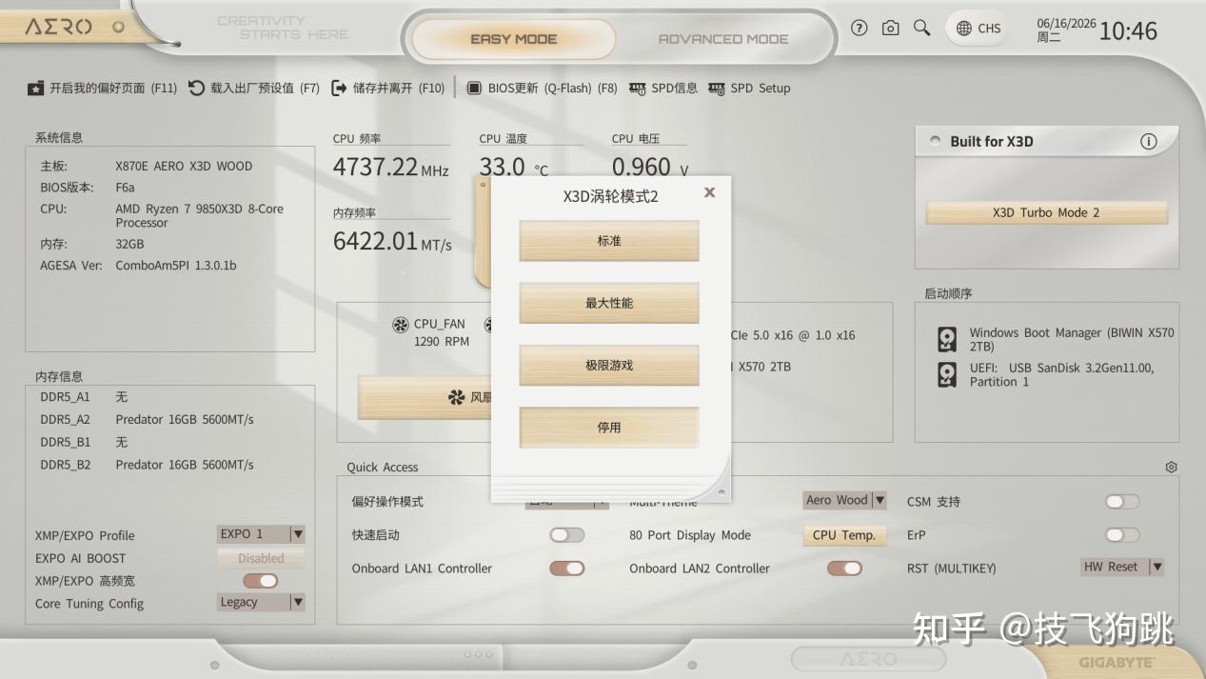This screenshot has height=679, width=1206.
Task: Toggle the ErP switch
Action: coord(1122,535)
